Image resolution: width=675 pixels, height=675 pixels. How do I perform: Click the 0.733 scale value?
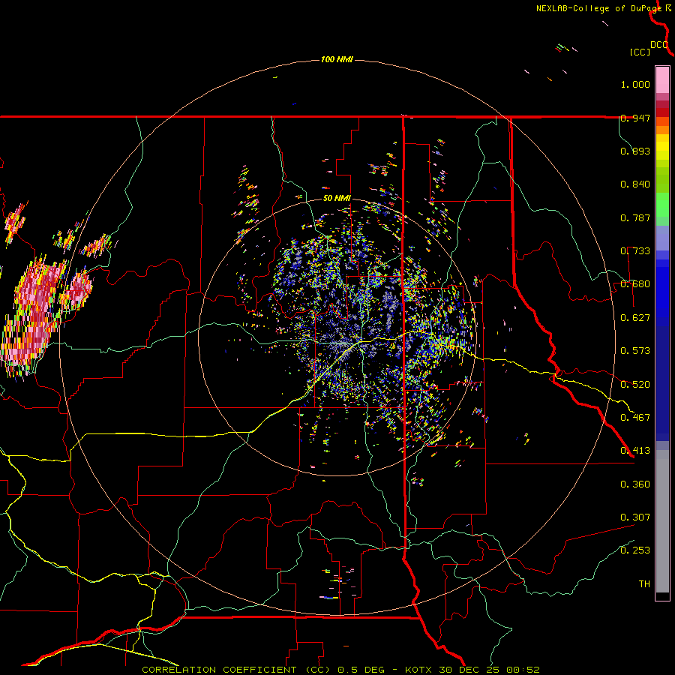(635, 251)
